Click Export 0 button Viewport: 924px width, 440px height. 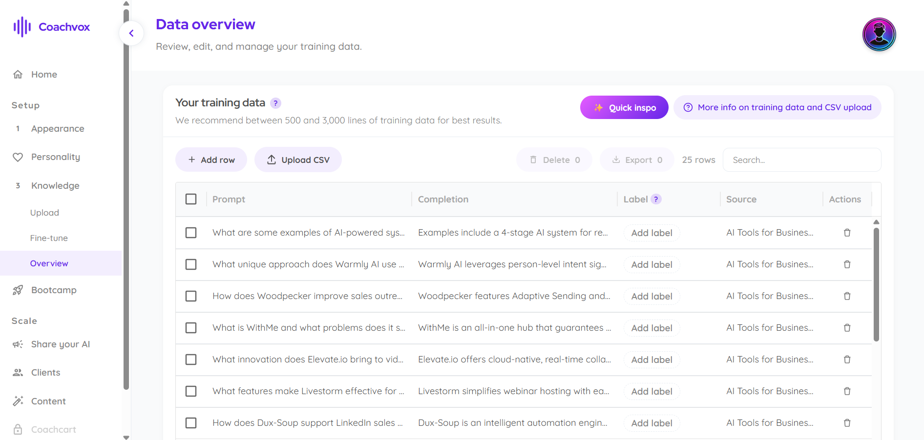(x=637, y=160)
